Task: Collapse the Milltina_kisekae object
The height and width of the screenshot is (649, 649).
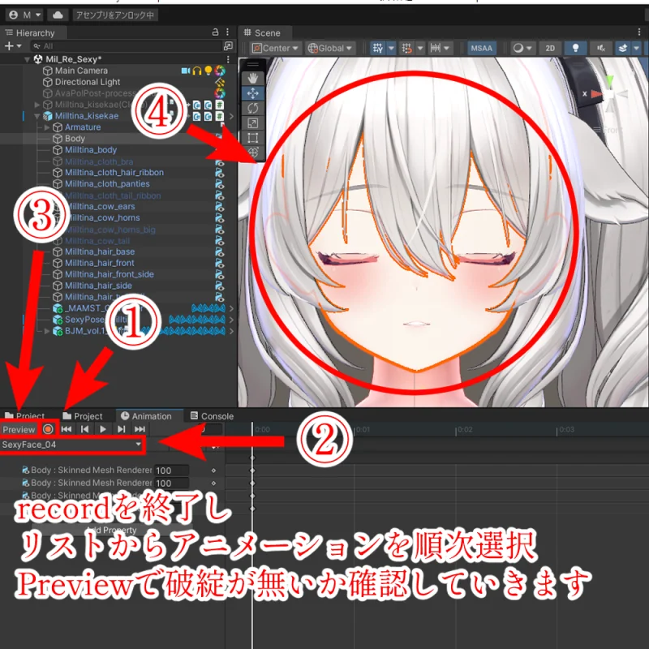Action: click(37, 116)
